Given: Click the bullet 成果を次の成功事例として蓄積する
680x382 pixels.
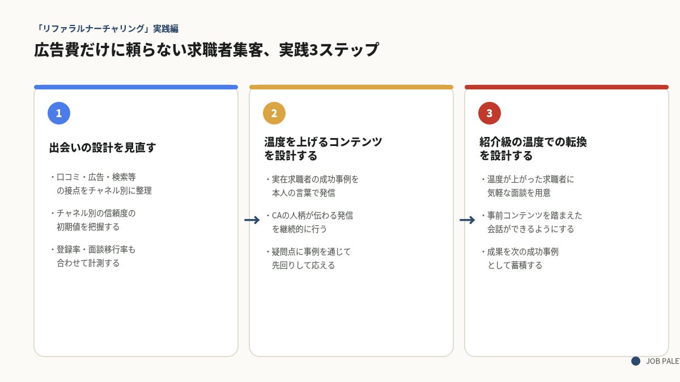Looking at the screenshot, I should [x=519, y=259].
